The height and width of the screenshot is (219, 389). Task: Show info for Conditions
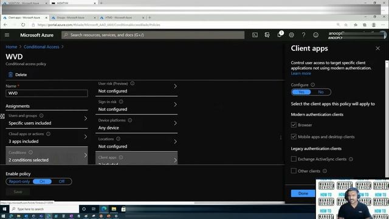point(30,152)
